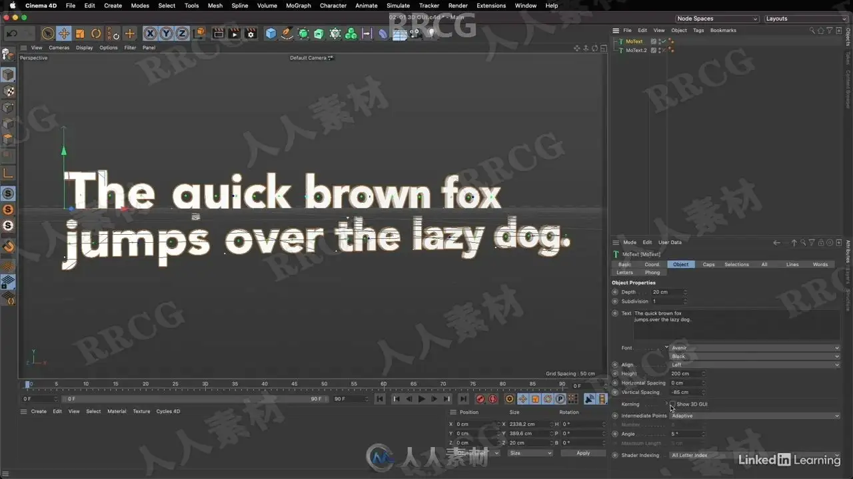This screenshot has width=853, height=479.
Task: Open the Cycles 4D menu in Material Manager
Action: click(168, 411)
